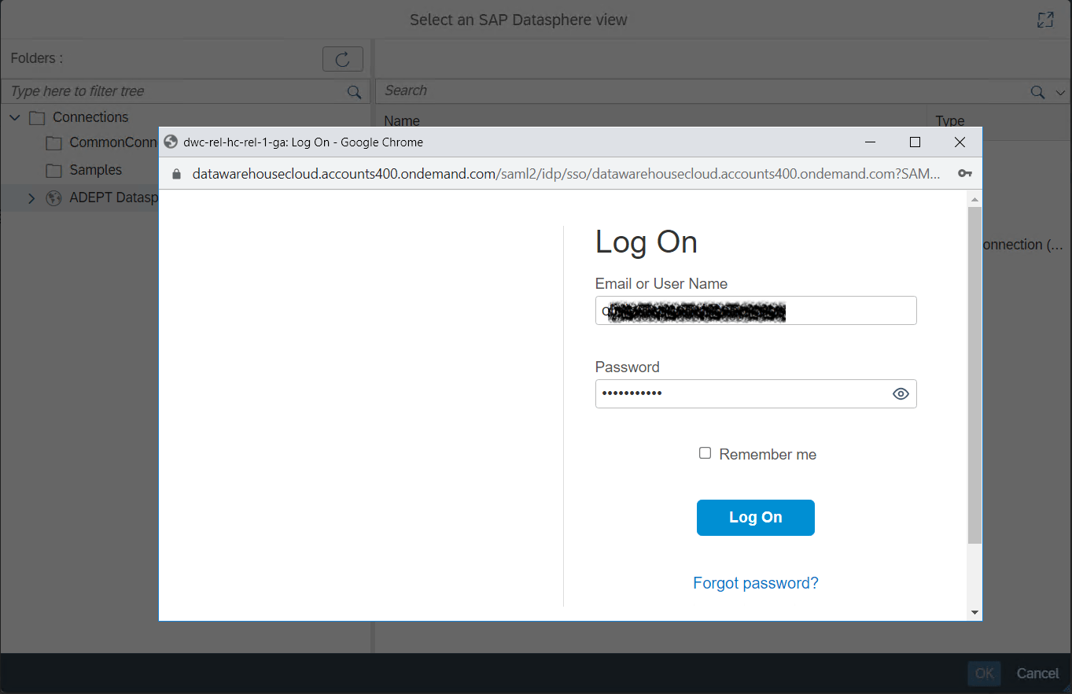
Task: Click the OK button
Action: point(984,674)
